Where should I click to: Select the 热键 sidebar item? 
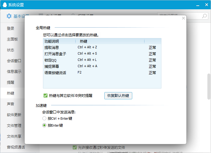click(12, 93)
